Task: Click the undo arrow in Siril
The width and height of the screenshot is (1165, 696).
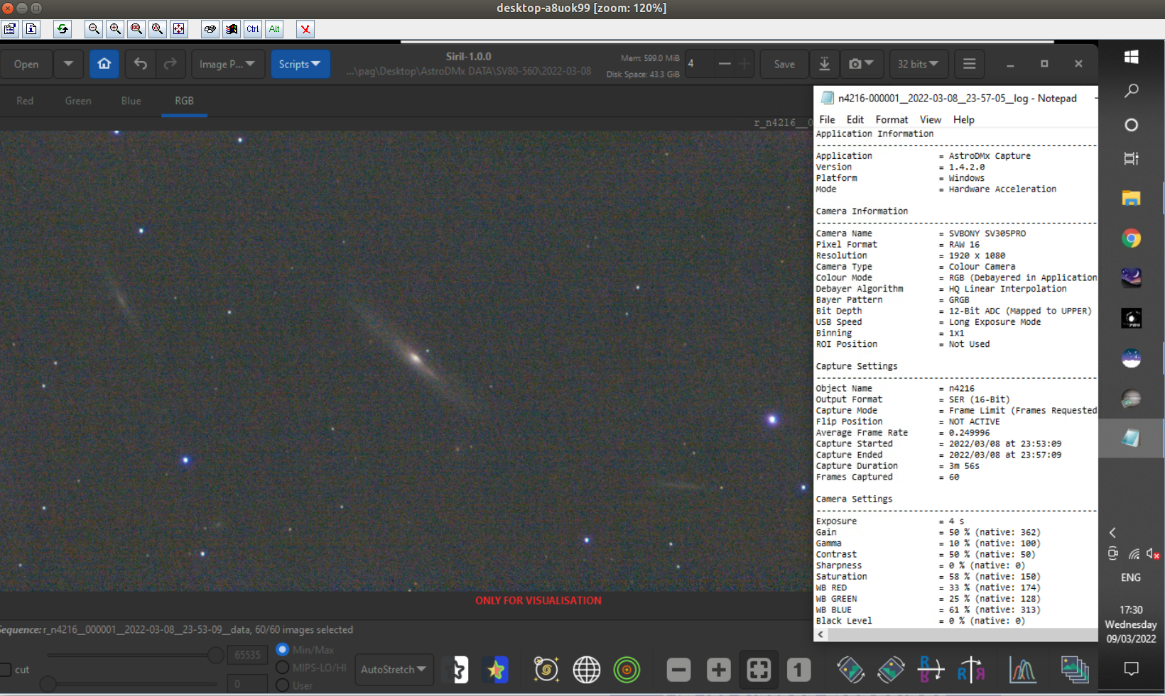Action: [x=141, y=64]
